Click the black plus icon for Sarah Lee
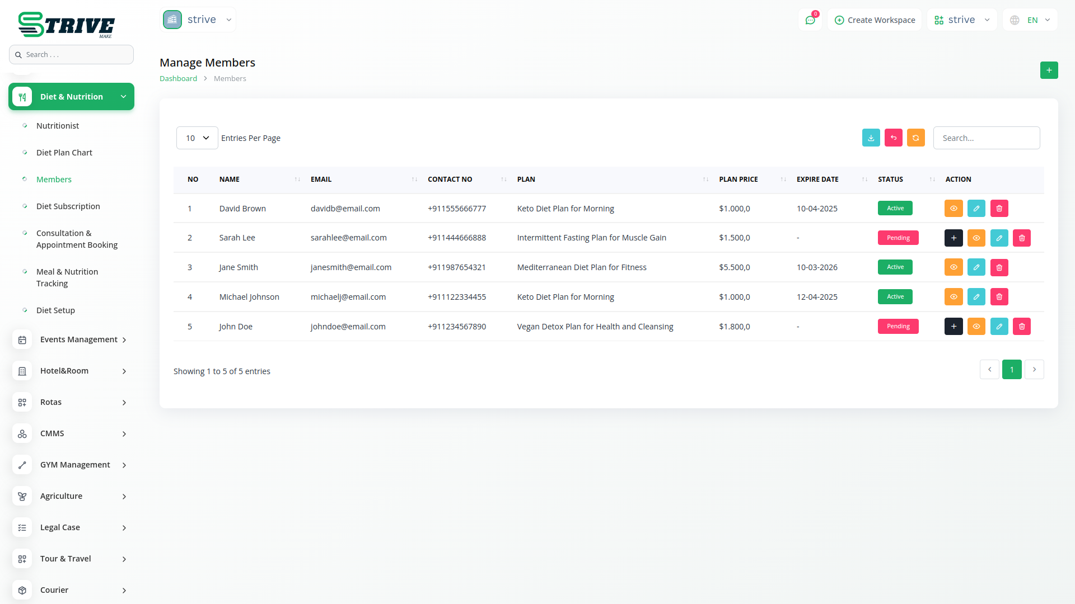The width and height of the screenshot is (1075, 604). pyautogui.click(x=953, y=238)
